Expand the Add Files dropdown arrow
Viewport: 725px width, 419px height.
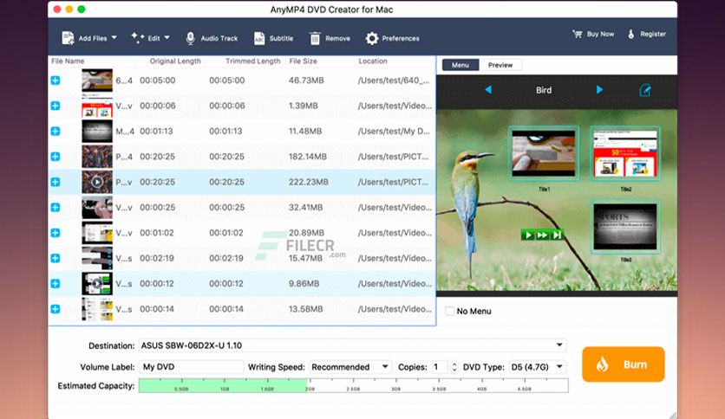point(114,38)
